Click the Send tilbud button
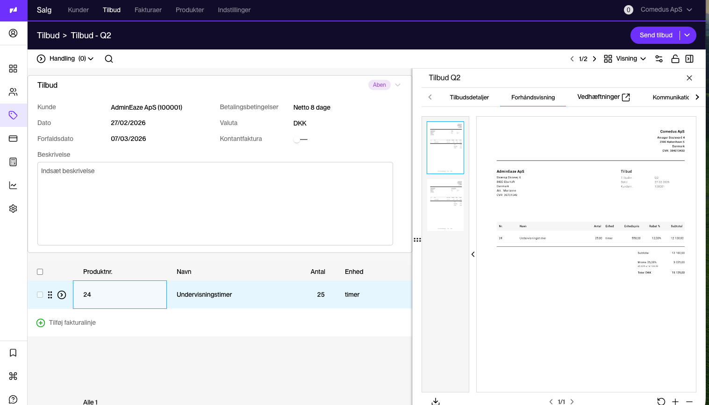 coord(656,35)
